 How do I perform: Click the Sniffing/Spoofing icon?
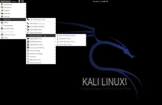point(28,42)
